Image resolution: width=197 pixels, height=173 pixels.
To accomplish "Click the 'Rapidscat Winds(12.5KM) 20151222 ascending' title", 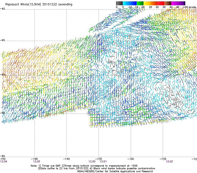I will point(39,5).
